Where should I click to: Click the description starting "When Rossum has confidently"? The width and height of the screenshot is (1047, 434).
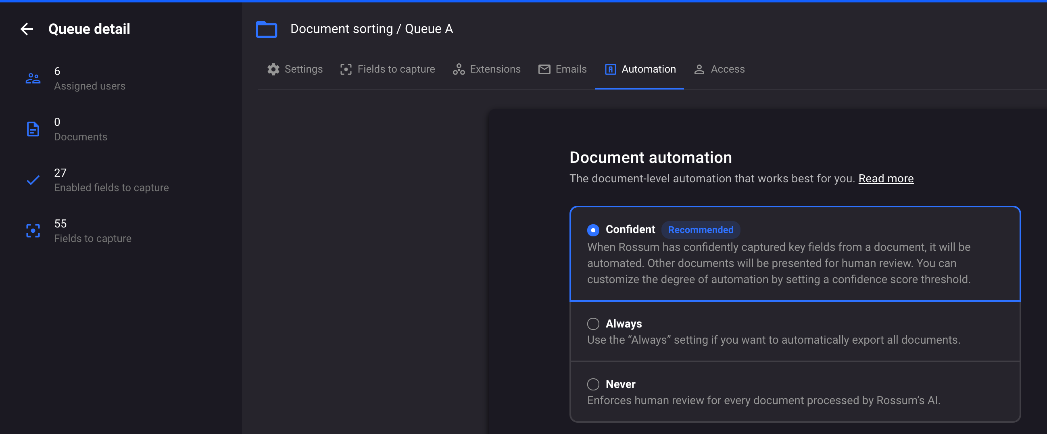pyautogui.click(x=779, y=263)
